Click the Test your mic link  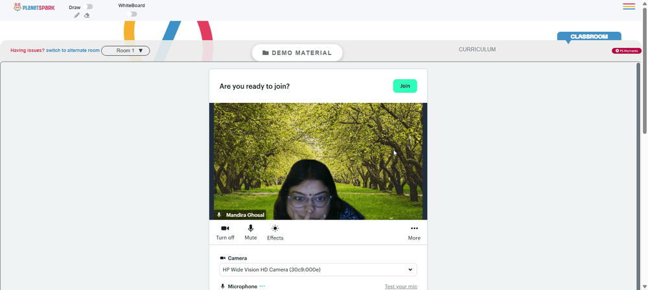[401, 287]
